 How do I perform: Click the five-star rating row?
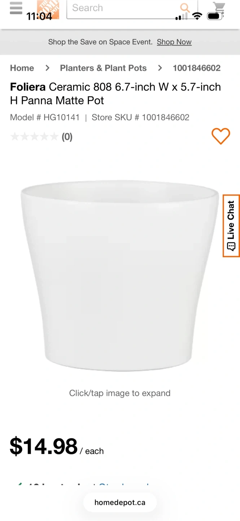(34, 137)
